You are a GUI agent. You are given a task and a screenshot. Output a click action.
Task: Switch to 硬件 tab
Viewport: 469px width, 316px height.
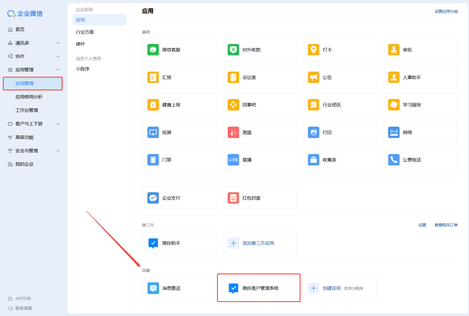(x=80, y=44)
